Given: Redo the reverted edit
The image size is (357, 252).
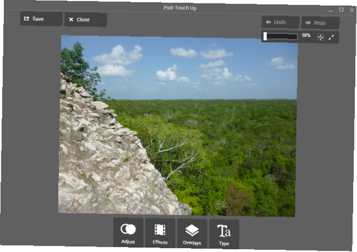Looking at the screenshot, I should (x=321, y=23).
